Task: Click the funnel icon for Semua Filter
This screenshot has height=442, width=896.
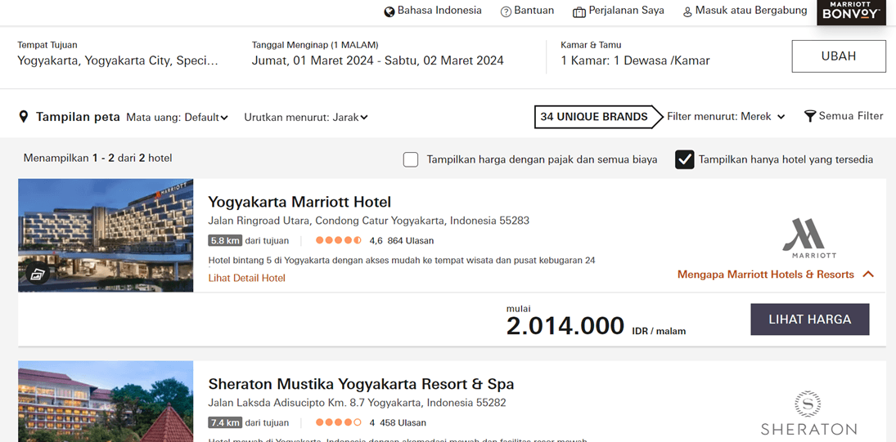Action: [x=810, y=116]
